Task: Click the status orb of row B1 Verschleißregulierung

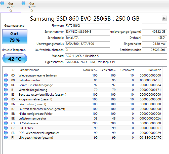Action: pos(6,90)
